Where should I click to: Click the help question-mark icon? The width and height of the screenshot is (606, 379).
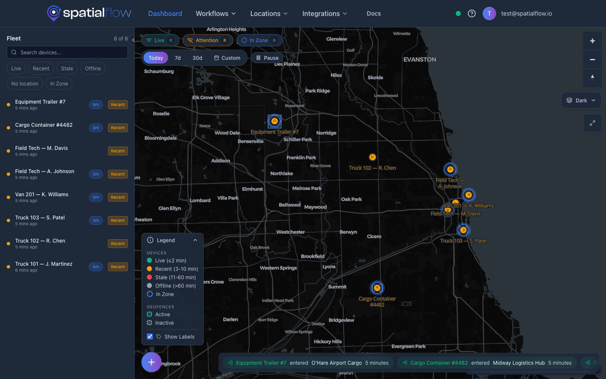click(x=471, y=13)
